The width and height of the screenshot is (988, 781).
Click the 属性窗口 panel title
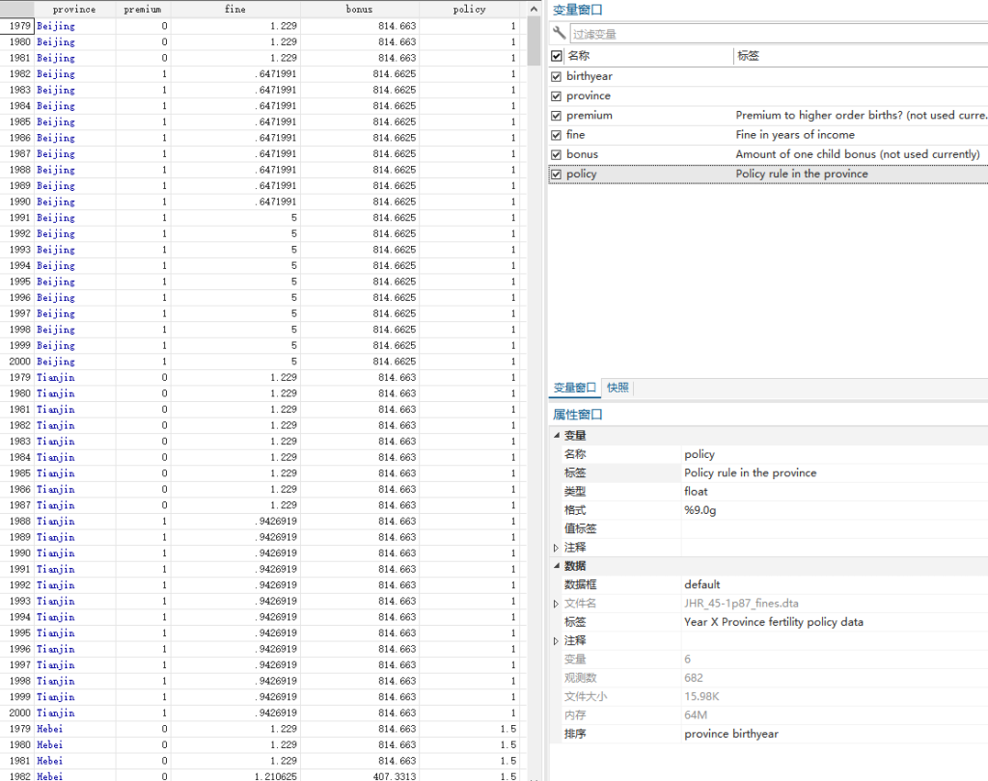(577, 415)
